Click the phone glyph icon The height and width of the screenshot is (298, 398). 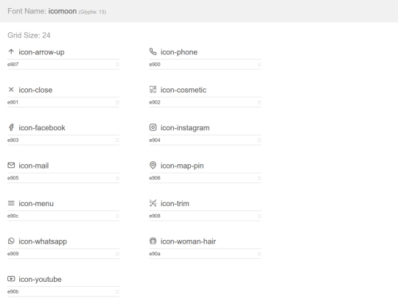tap(153, 52)
